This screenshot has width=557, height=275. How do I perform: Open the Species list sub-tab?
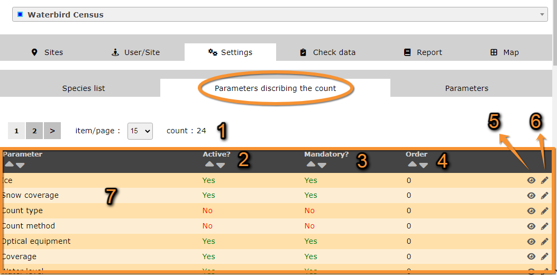point(84,88)
